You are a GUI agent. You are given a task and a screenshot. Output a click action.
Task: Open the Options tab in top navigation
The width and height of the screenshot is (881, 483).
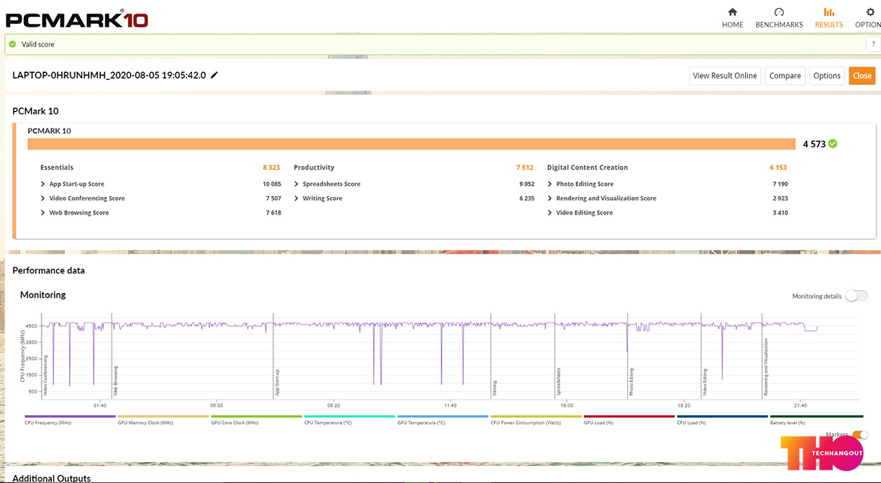point(868,18)
